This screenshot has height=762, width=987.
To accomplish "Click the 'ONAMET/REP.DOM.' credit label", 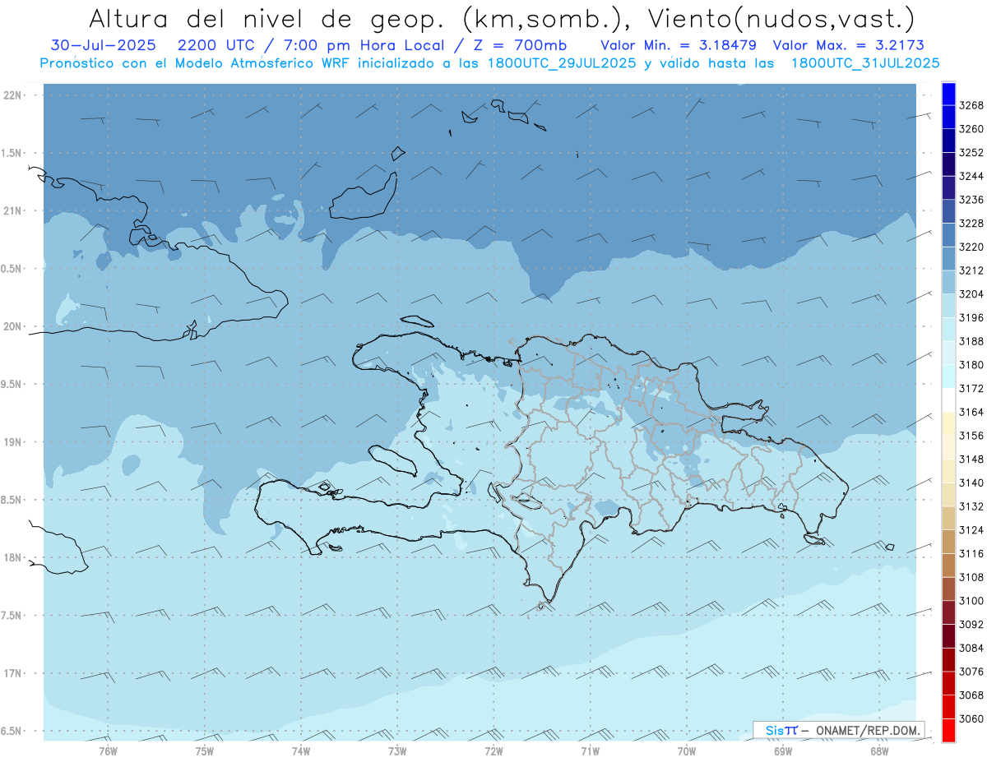I will tap(866, 730).
